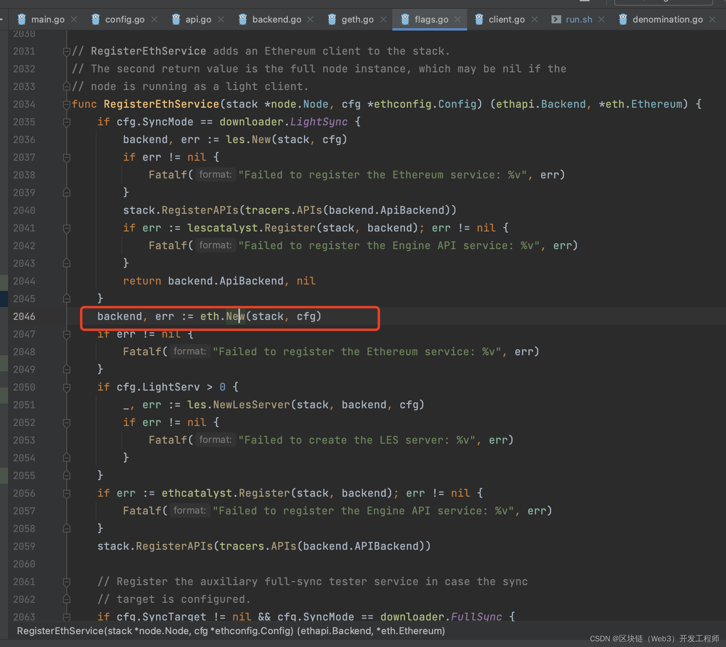Collapse the RegisterEthService function at line 2034
This screenshot has height=647, width=726.
point(67,104)
